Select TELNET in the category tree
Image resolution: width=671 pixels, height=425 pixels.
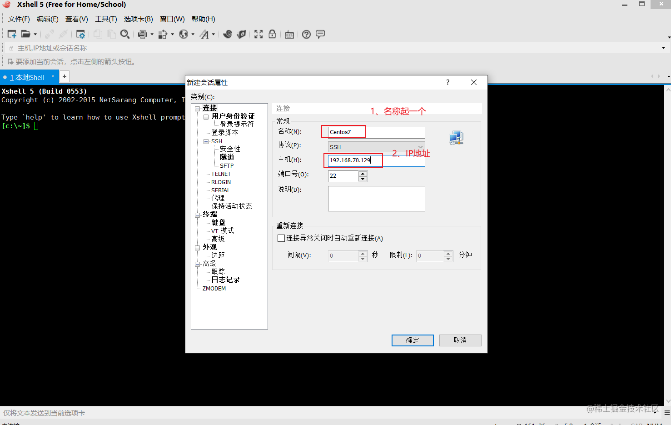click(x=221, y=174)
